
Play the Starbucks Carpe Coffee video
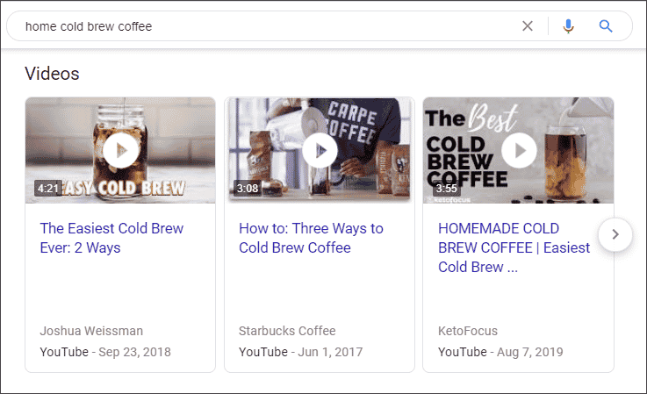point(320,150)
